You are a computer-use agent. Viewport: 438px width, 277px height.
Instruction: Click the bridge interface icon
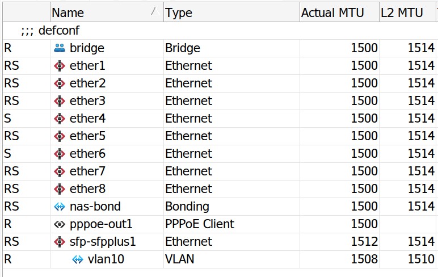(60, 48)
